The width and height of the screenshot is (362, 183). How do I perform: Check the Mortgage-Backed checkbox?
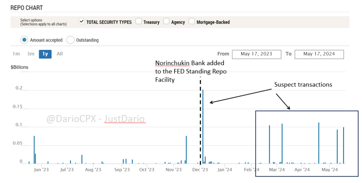pos(192,21)
